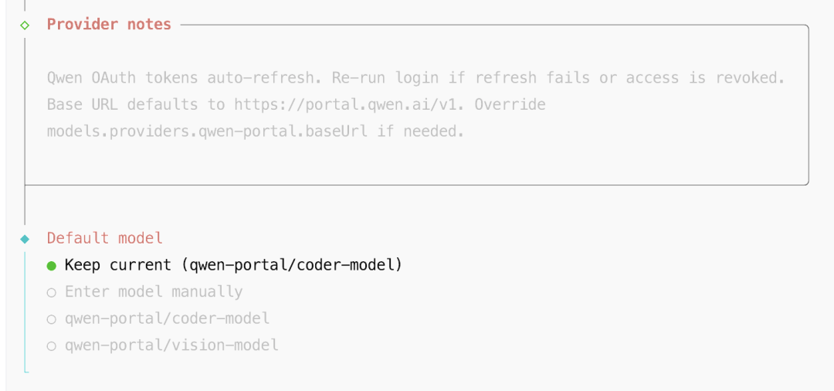Screen dimensions: 834x391
Task: Pick the gray qwen-portal/coder-model option text
Action: pyautogui.click(x=167, y=318)
